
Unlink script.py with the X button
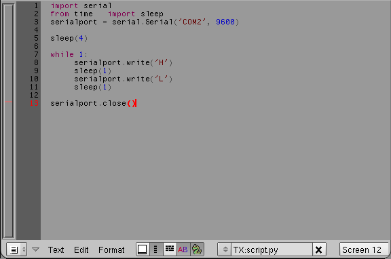tap(318, 250)
